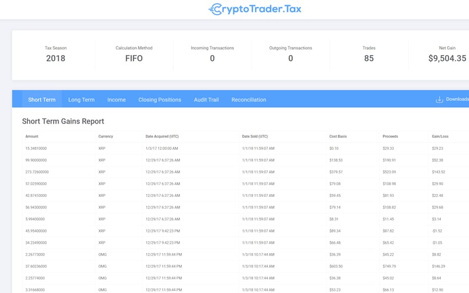469x293 pixels.
Task: Select the Closing Positions tab
Action: (159, 100)
